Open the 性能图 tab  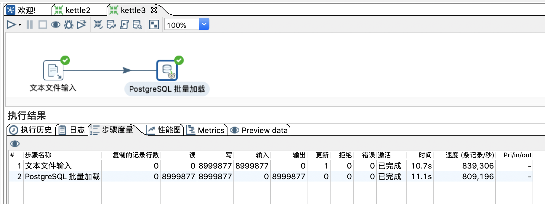click(x=164, y=130)
